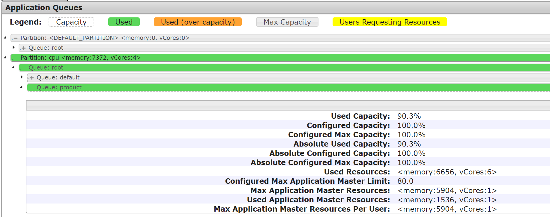The height and width of the screenshot is (217, 550).
Task: Click plus icon on Queue default bar
Action: coord(32,78)
